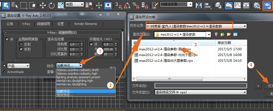Choose the rectangular selection region tool
This screenshot has height=111, width=273.
point(23,5)
